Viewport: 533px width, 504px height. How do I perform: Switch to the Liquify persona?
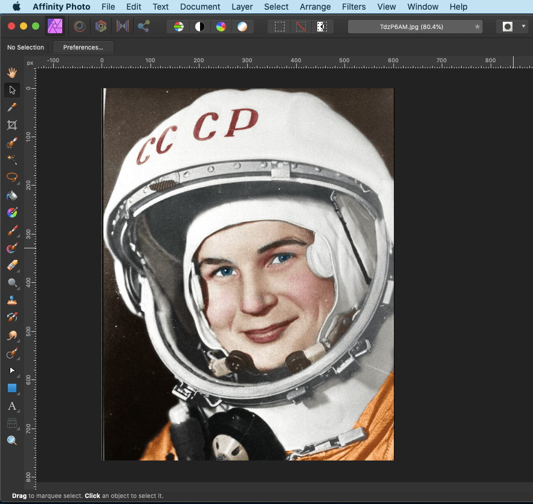[x=79, y=27]
